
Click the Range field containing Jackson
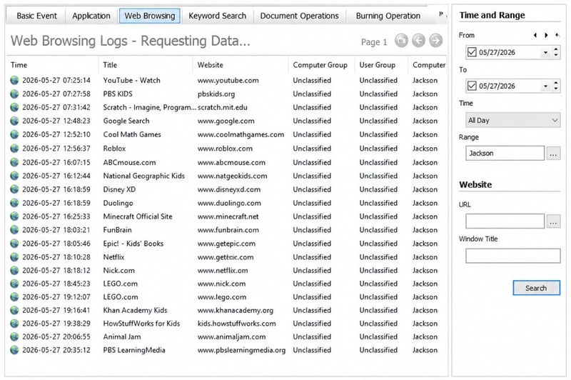tap(505, 154)
